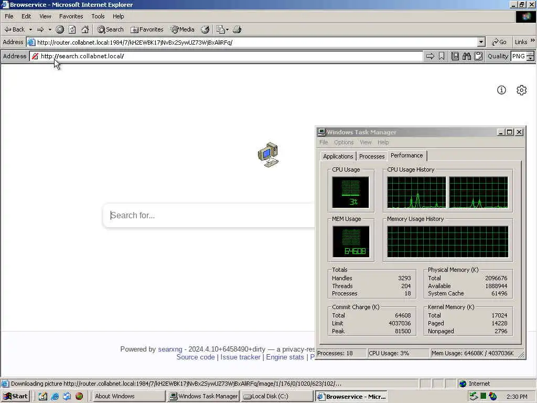This screenshot has width=537, height=403.
Task: Open Task Manager Options menu
Action: tap(344, 142)
